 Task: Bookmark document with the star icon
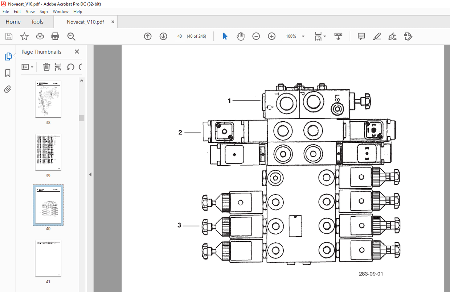tap(24, 36)
